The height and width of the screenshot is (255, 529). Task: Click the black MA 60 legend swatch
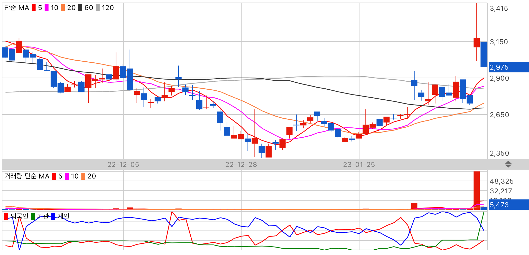tap(80, 8)
